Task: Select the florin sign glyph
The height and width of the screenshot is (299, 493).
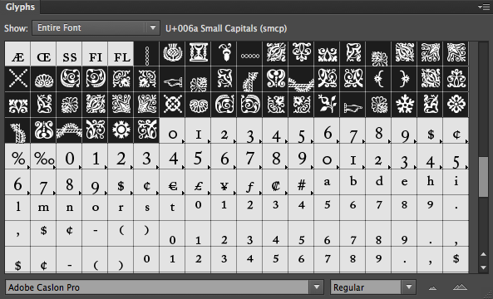Action: tap(249, 182)
